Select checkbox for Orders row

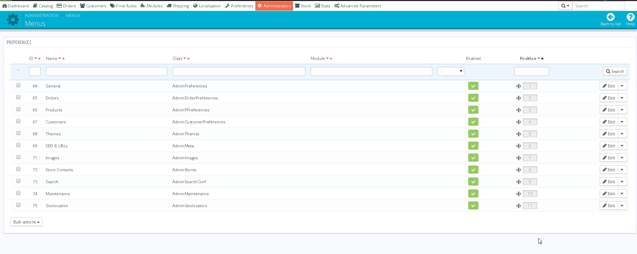[x=18, y=97]
